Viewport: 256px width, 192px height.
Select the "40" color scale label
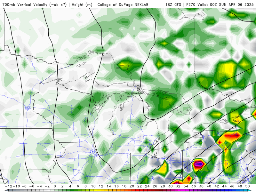209,186
